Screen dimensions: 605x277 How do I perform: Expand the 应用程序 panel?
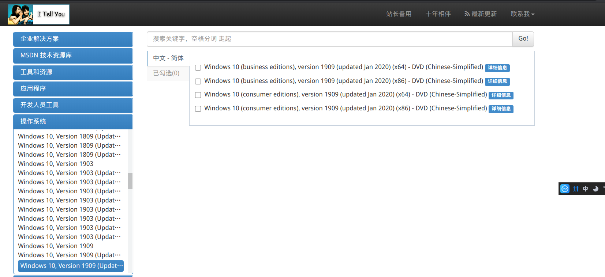(x=73, y=89)
